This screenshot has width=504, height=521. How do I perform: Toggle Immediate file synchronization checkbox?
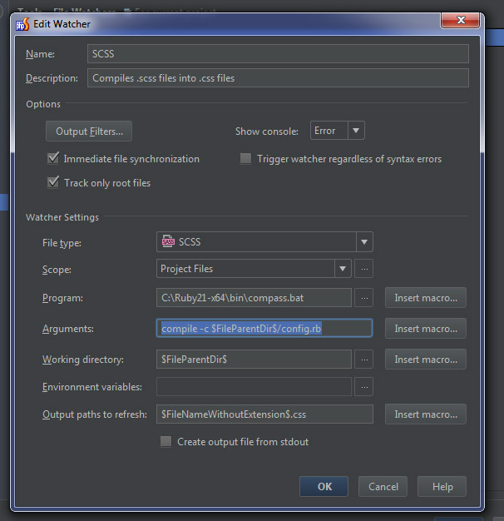pyautogui.click(x=53, y=158)
